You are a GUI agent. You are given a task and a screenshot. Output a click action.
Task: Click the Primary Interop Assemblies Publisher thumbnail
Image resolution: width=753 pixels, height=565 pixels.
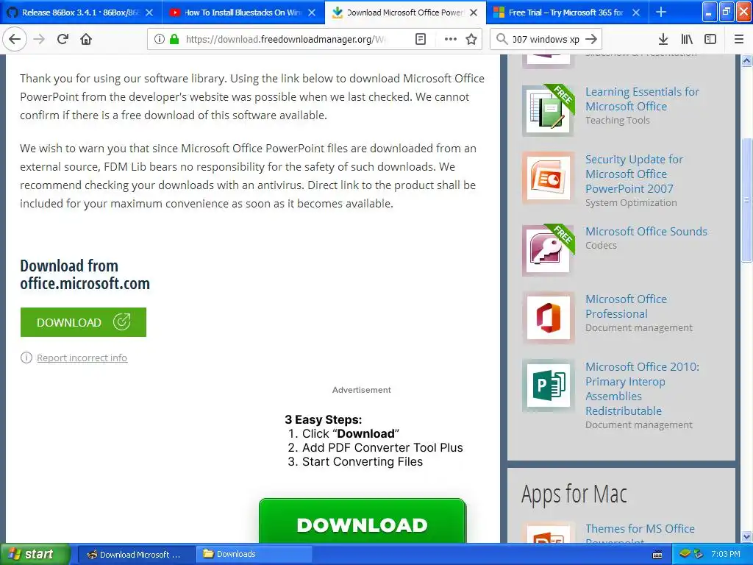(x=548, y=385)
